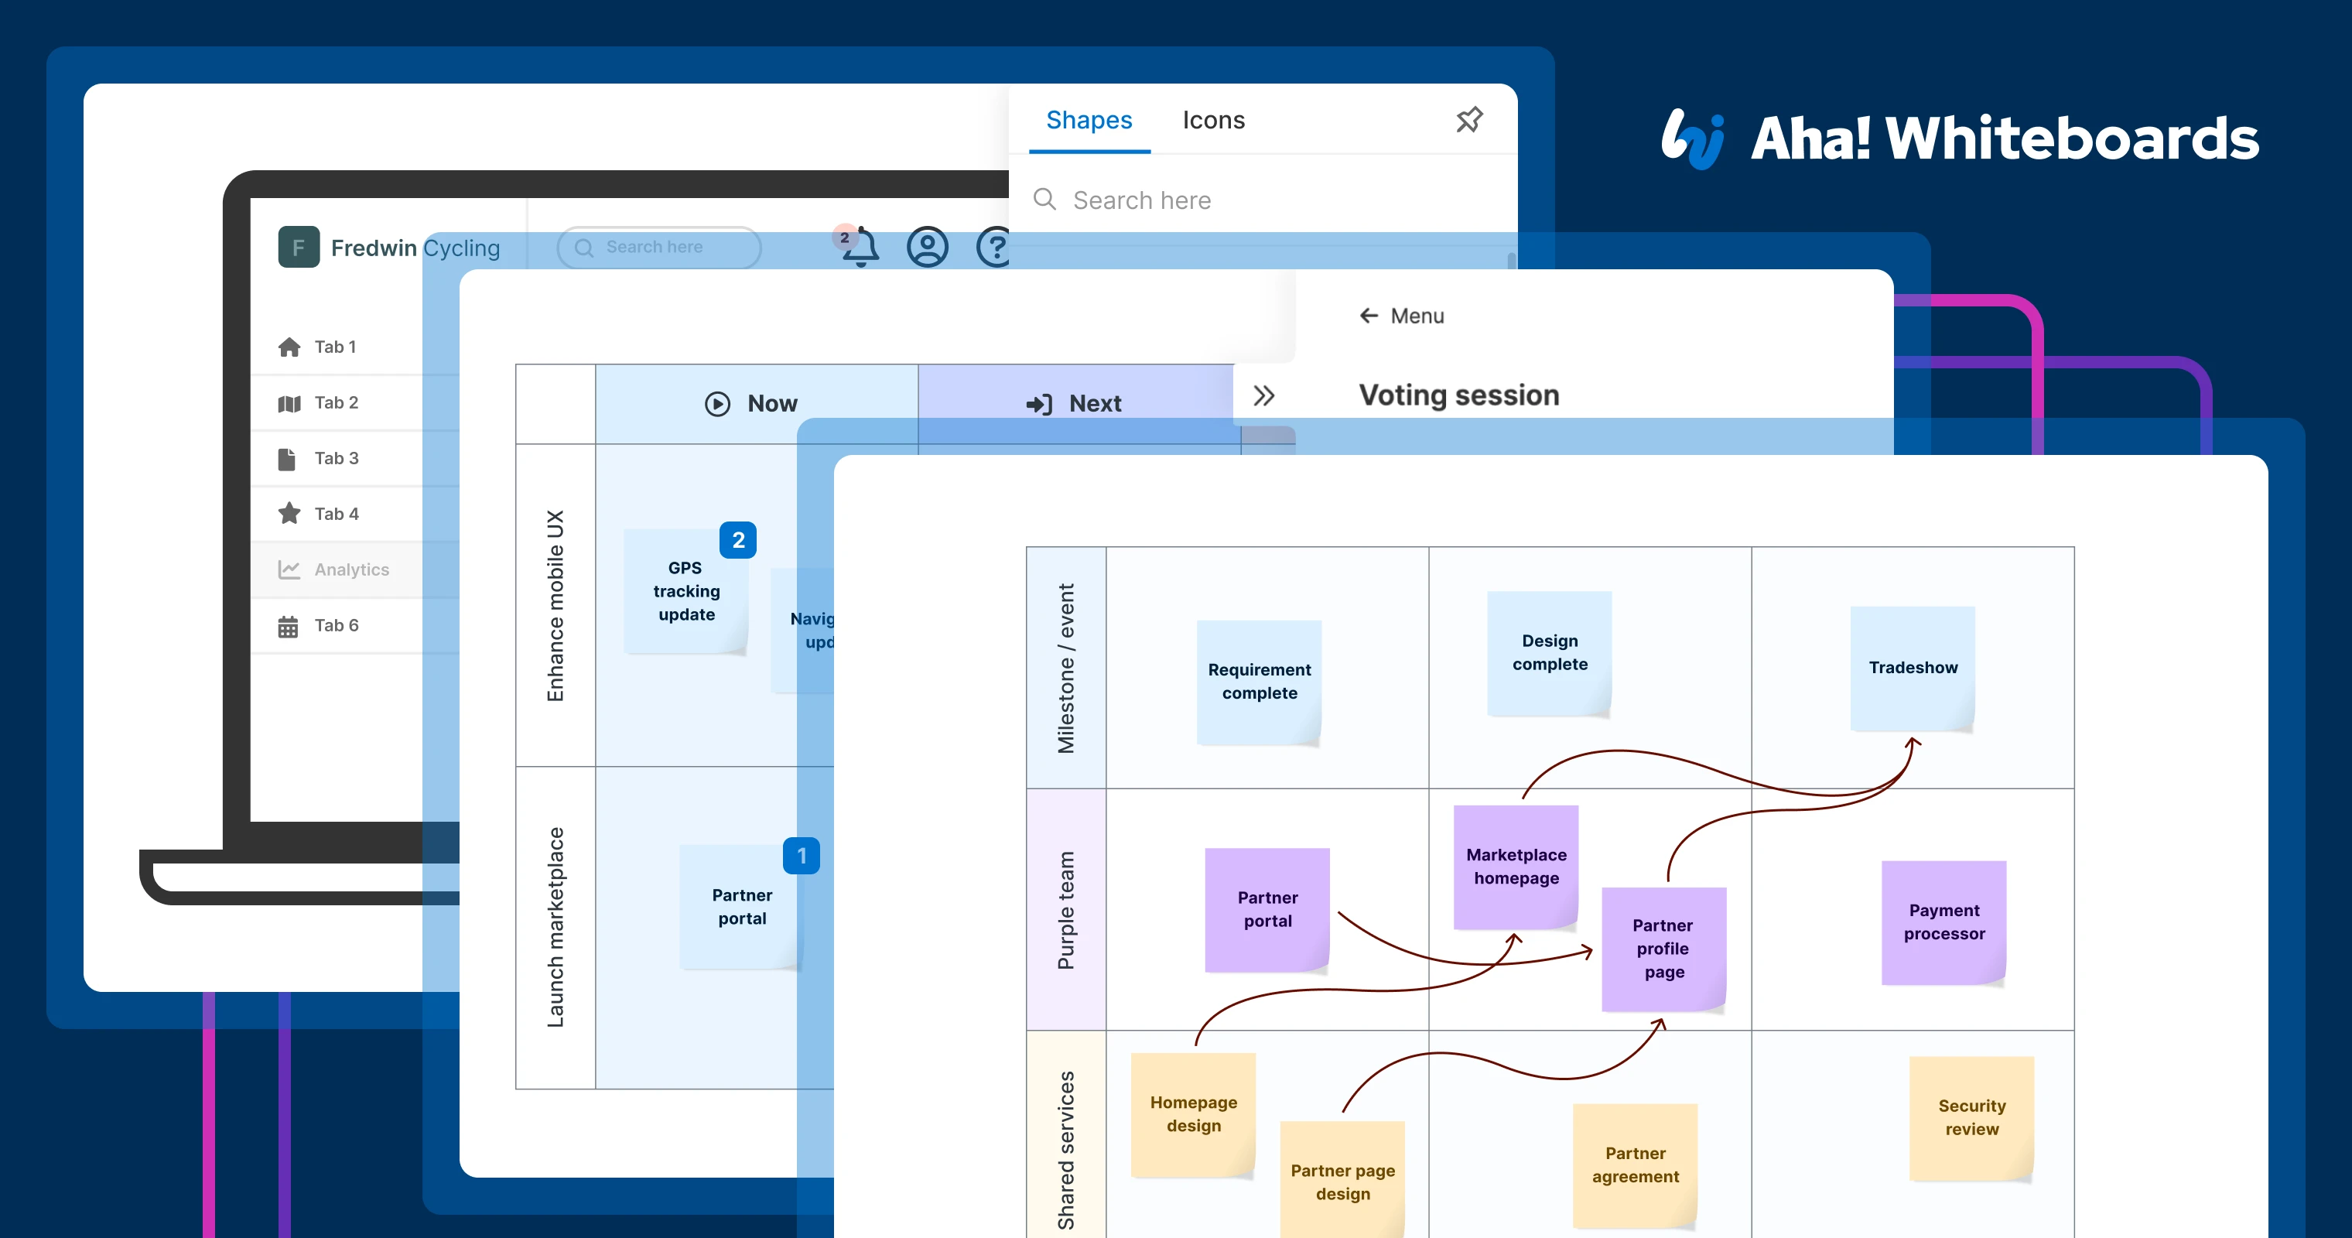Open the user profile icon
This screenshot has width=2352, height=1238.
click(928, 247)
